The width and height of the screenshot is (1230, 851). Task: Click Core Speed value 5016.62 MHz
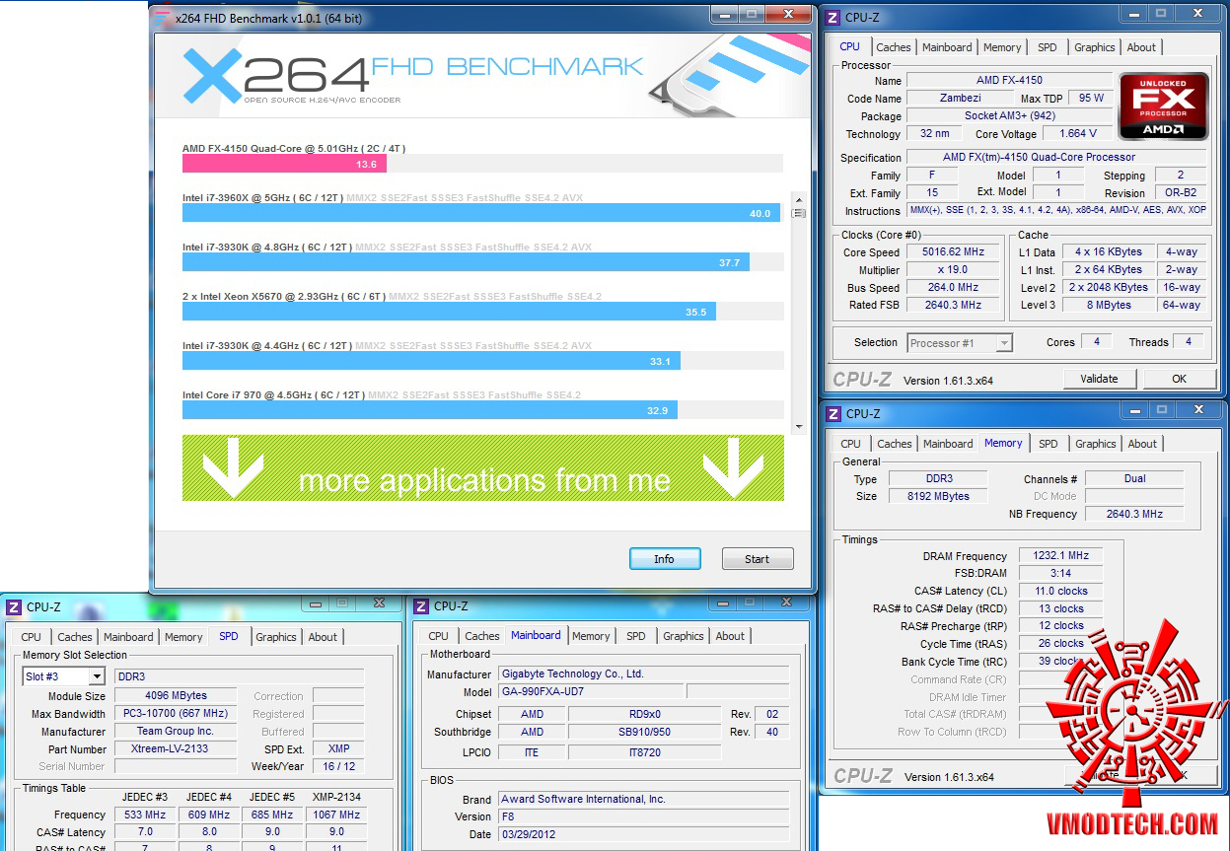click(953, 252)
